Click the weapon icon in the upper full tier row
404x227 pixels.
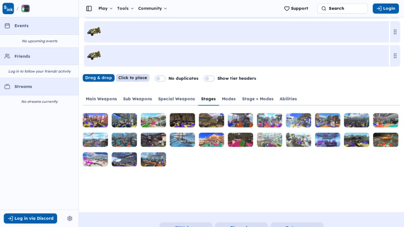point(94,32)
